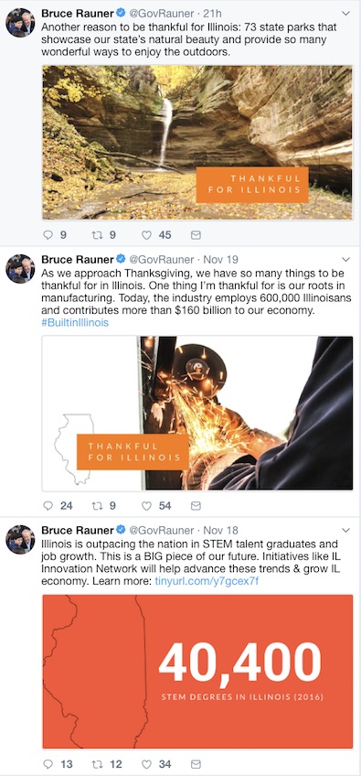Viewport: 361px width, 776px height.
Task: Open the #BuiltinIllinois hashtag
Action: [75, 323]
